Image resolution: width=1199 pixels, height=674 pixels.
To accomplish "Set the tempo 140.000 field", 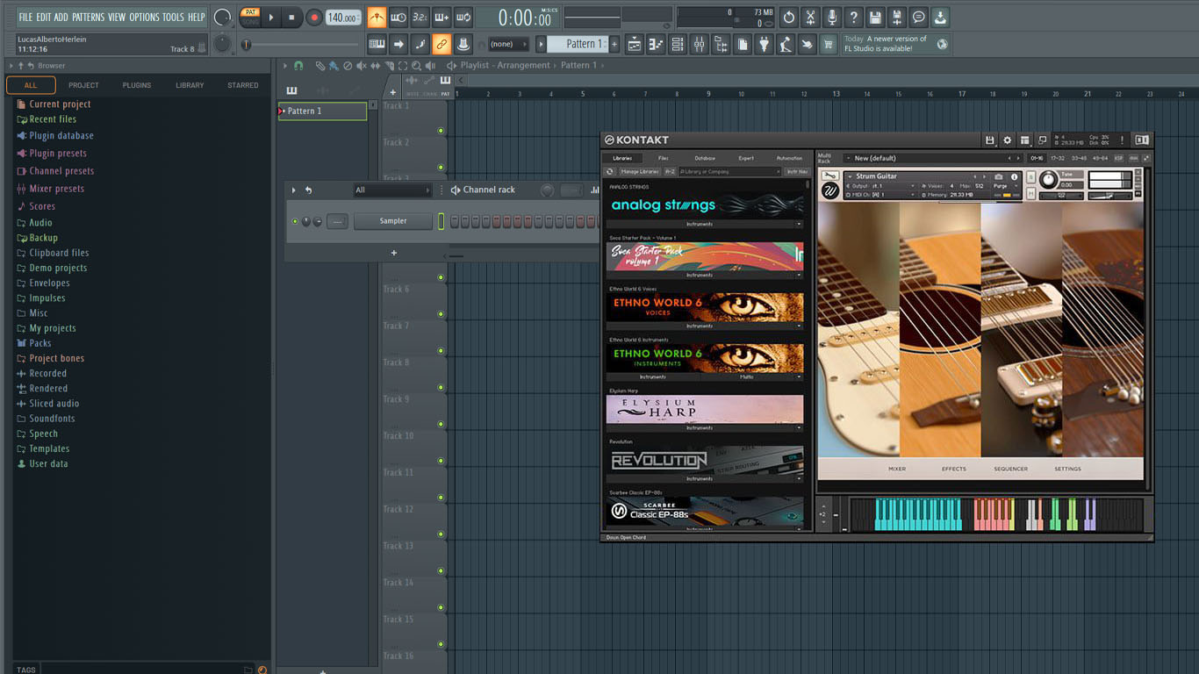I will [x=343, y=18].
